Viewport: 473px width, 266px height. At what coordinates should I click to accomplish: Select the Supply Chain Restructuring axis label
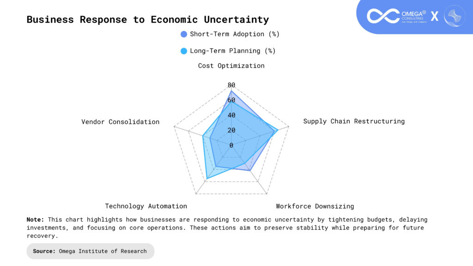[354, 121]
